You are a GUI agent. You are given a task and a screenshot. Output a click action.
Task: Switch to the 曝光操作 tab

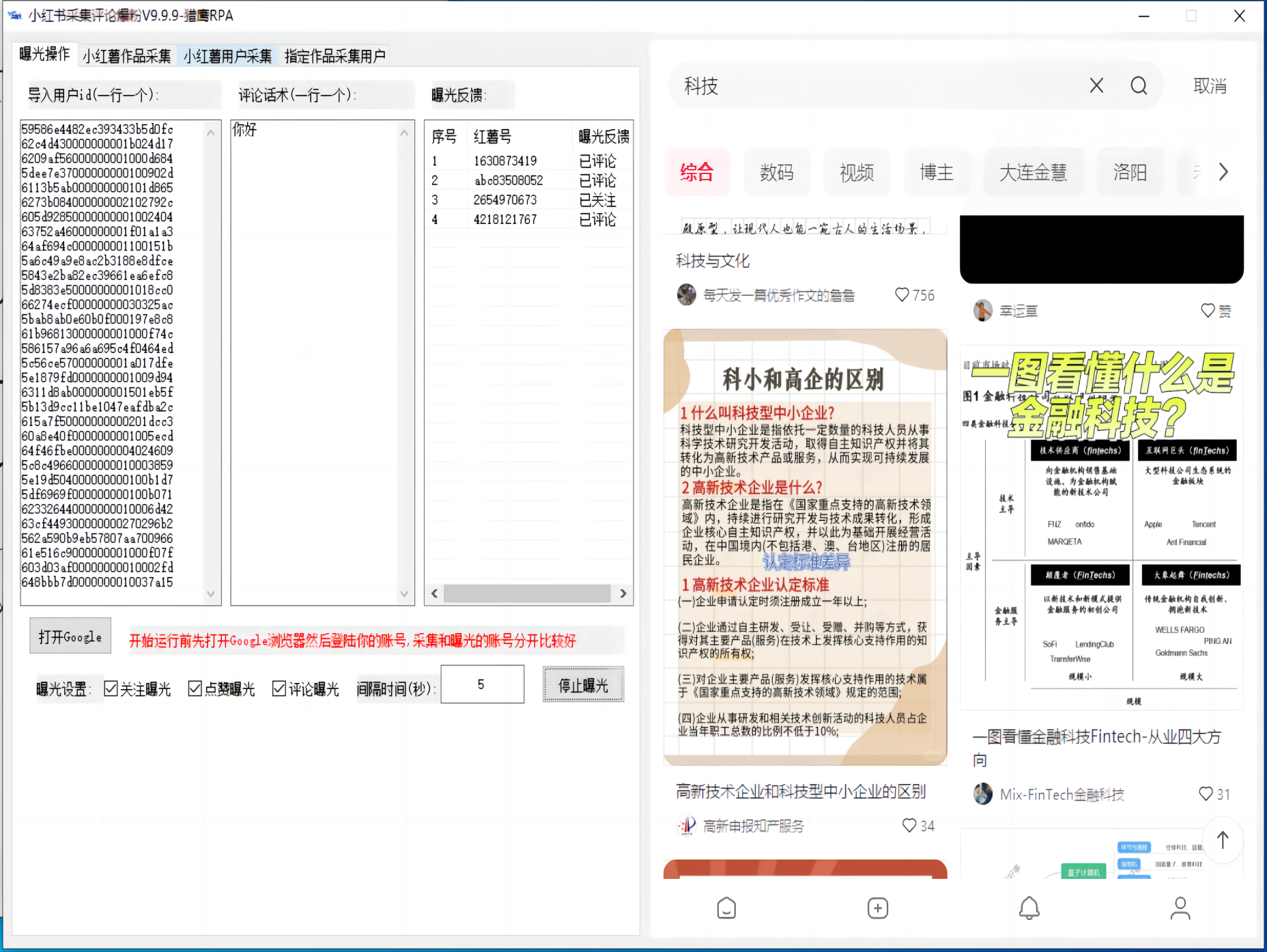pyautogui.click(x=44, y=54)
